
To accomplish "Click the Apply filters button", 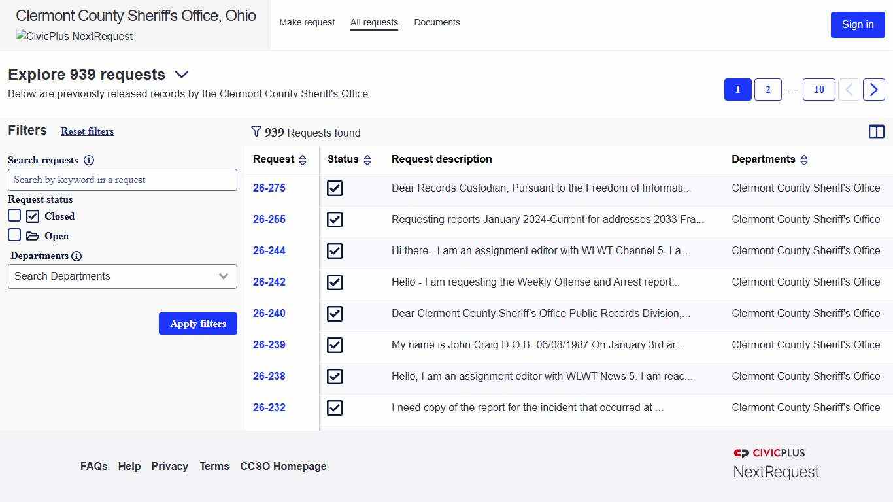I will [x=197, y=324].
